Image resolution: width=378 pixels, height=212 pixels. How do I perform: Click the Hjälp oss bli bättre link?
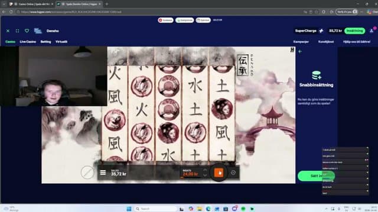coord(357,42)
